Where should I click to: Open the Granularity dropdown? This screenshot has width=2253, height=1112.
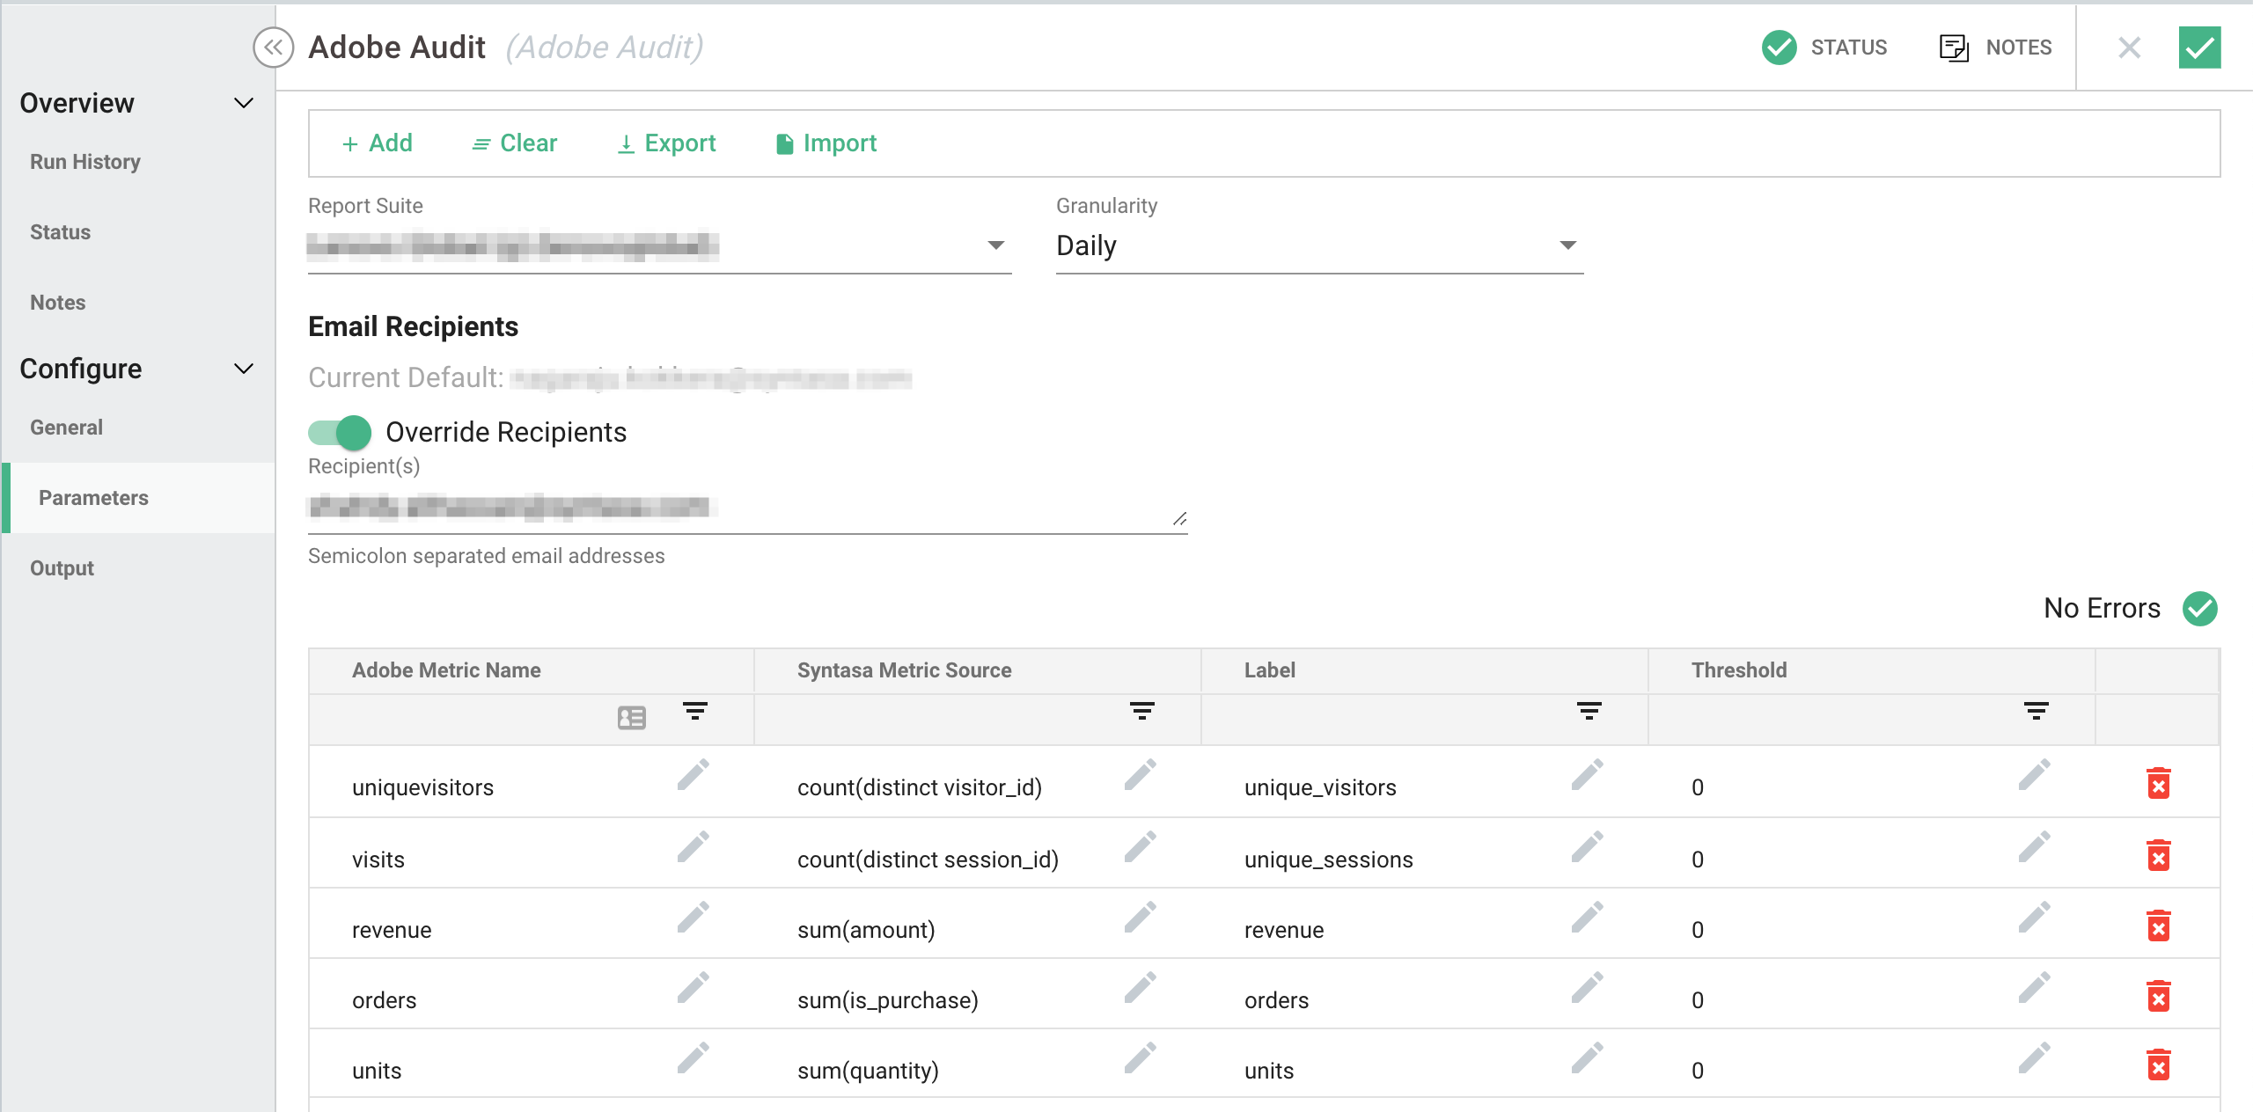click(x=1318, y=245)
